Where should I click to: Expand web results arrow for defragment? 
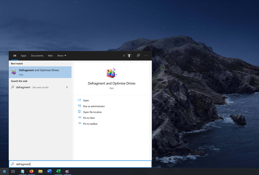67,87
